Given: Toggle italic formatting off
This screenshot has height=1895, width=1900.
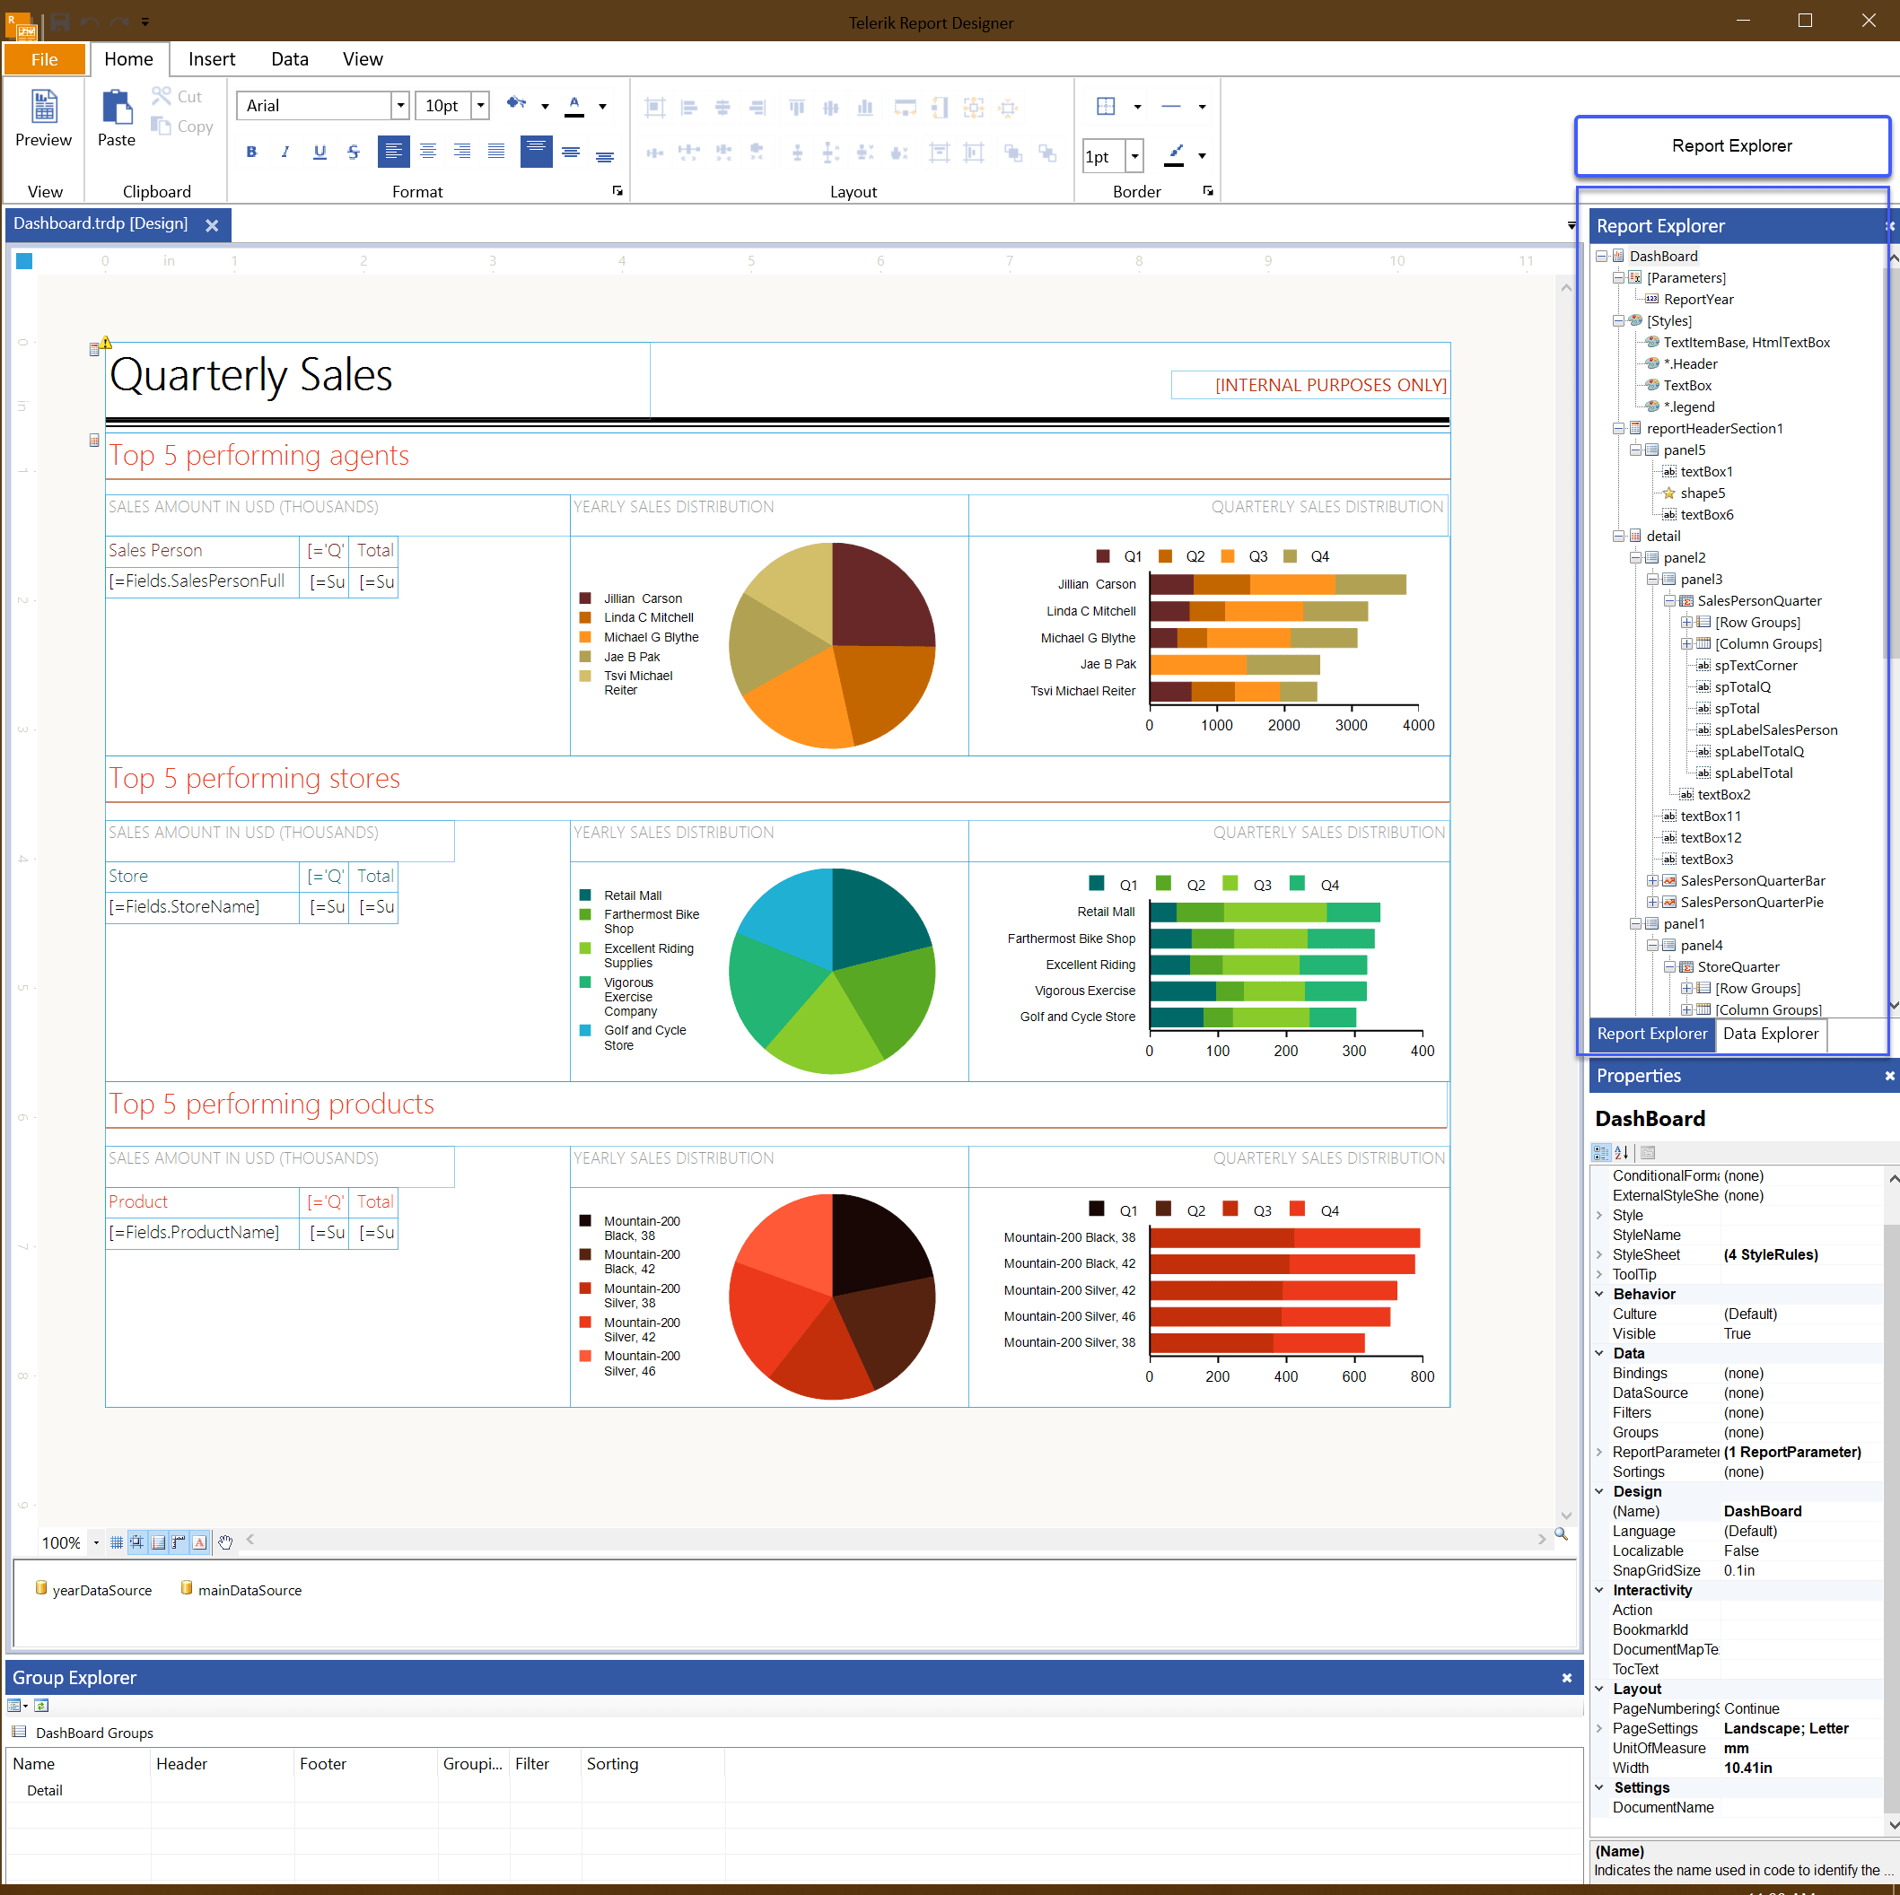Looking at the screenshot, I should pyautogui.click(x=285, y=152).
